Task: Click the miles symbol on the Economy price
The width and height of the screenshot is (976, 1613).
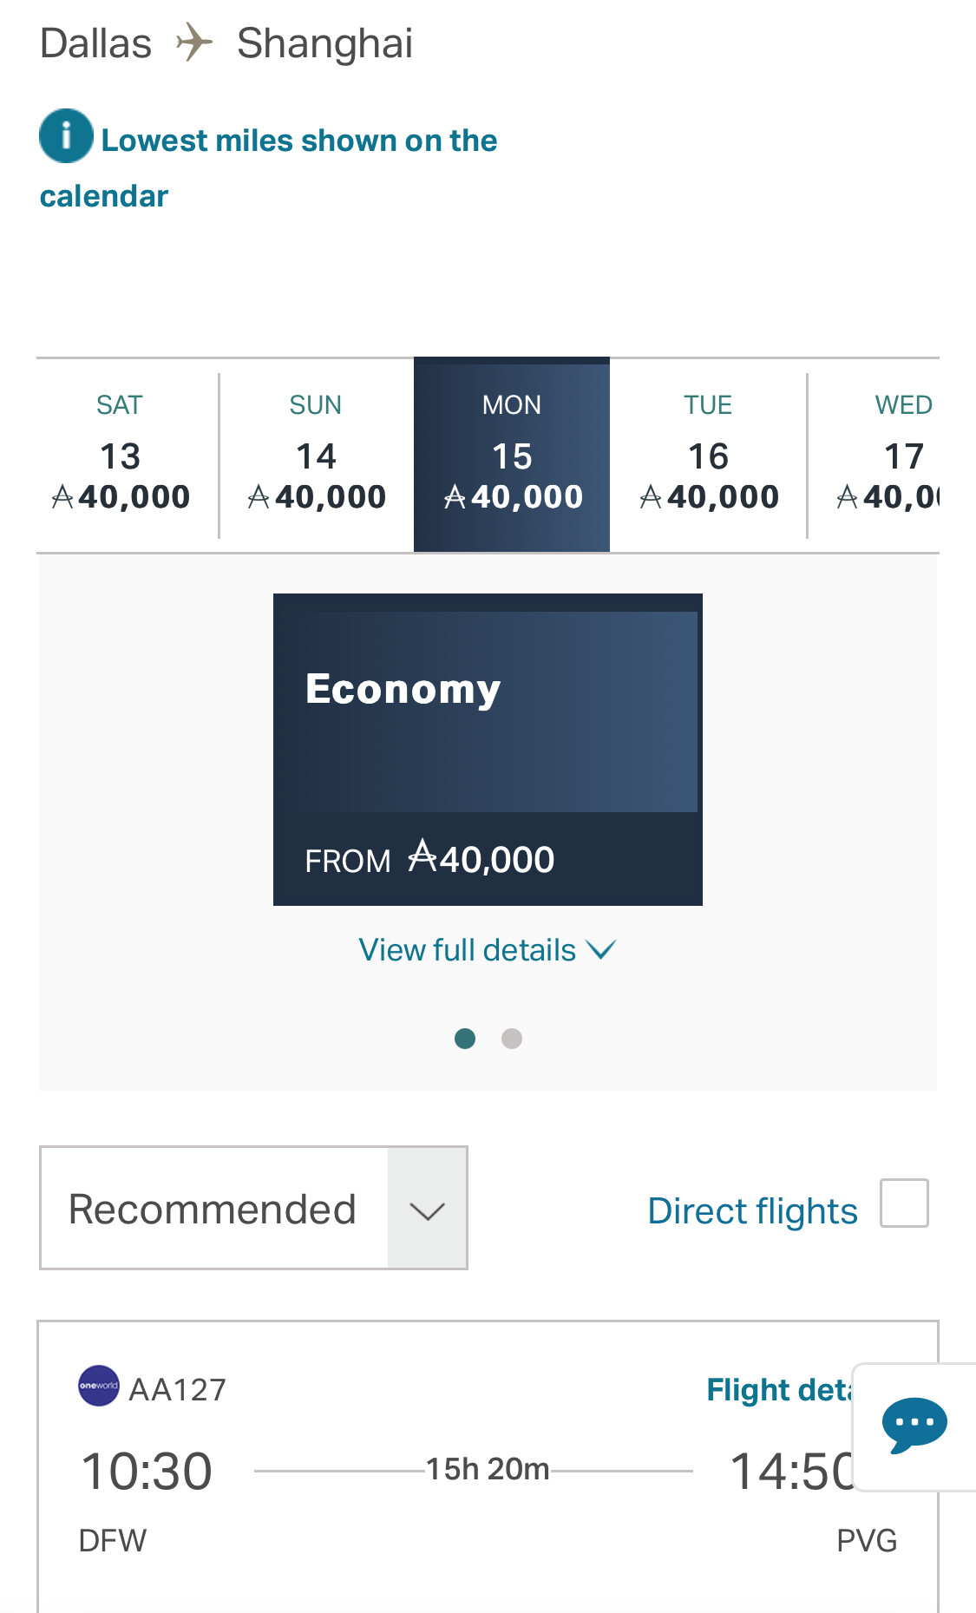Action: (423, 856)
